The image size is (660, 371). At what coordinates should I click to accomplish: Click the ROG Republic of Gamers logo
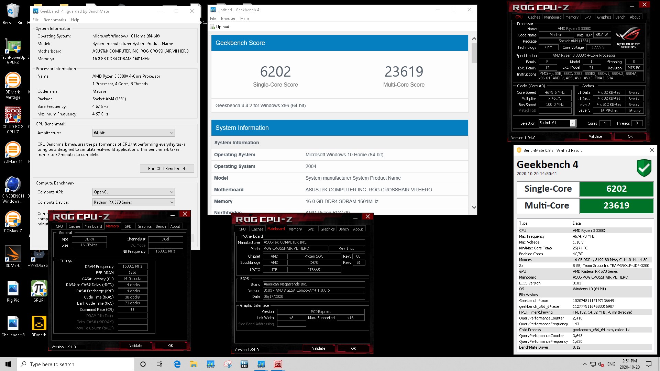click(x=628, y=38)
